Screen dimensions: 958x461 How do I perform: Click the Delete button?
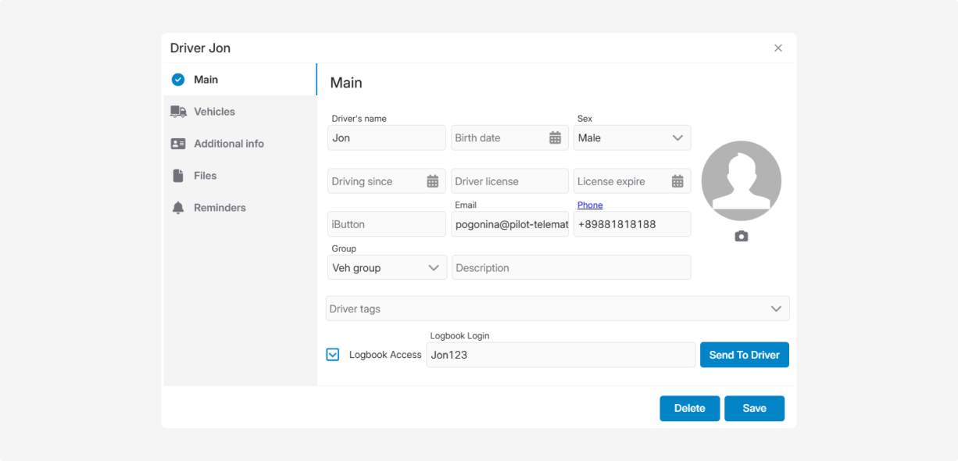click(689, 408)
